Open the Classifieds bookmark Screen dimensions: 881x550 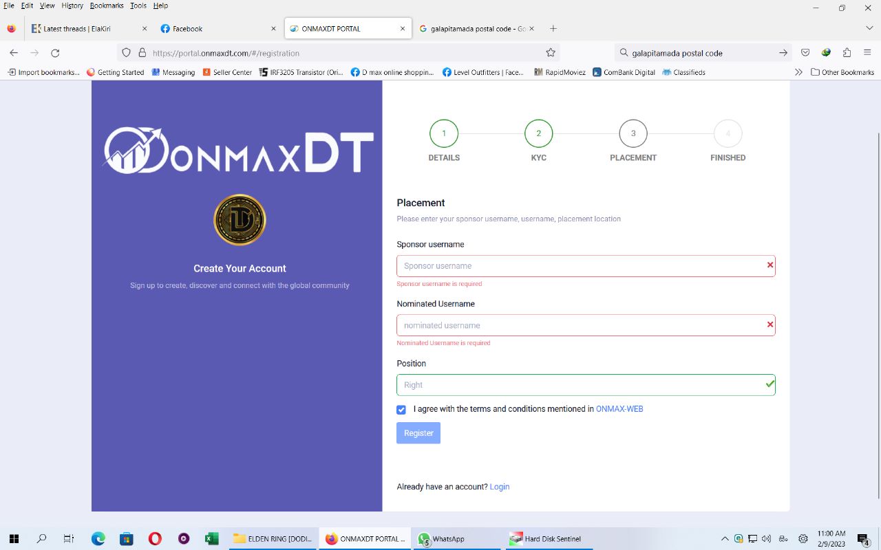683,72
